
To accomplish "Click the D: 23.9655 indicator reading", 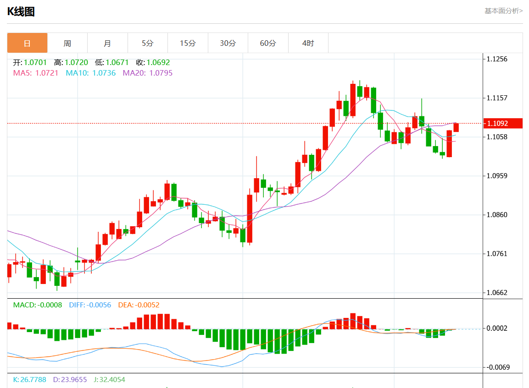I will coord(70,380).
